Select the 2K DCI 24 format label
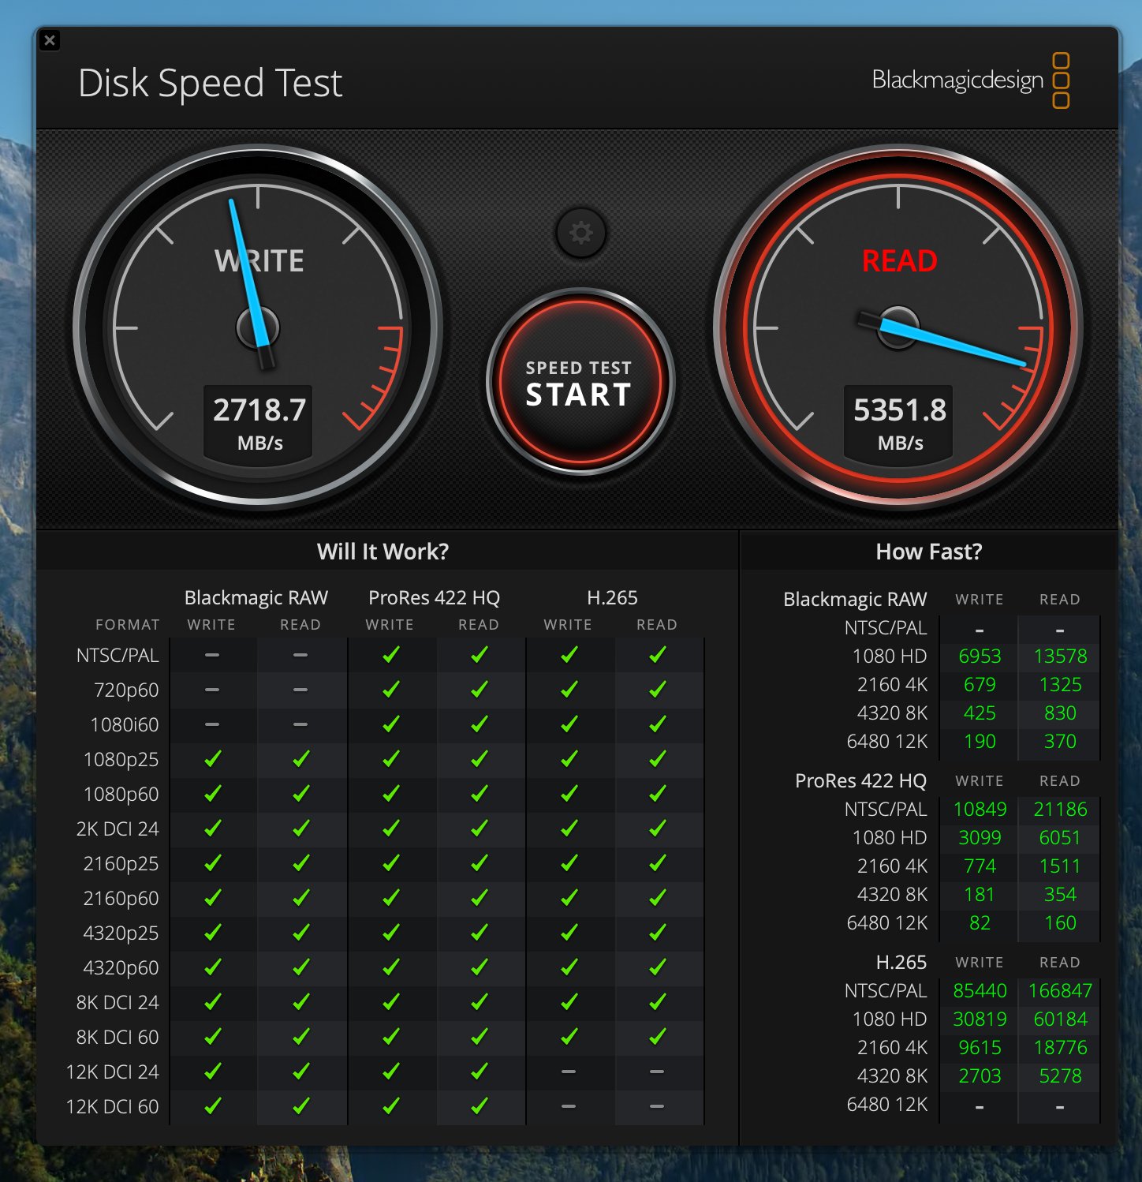1142x1182 pixels. pos(118,829)
